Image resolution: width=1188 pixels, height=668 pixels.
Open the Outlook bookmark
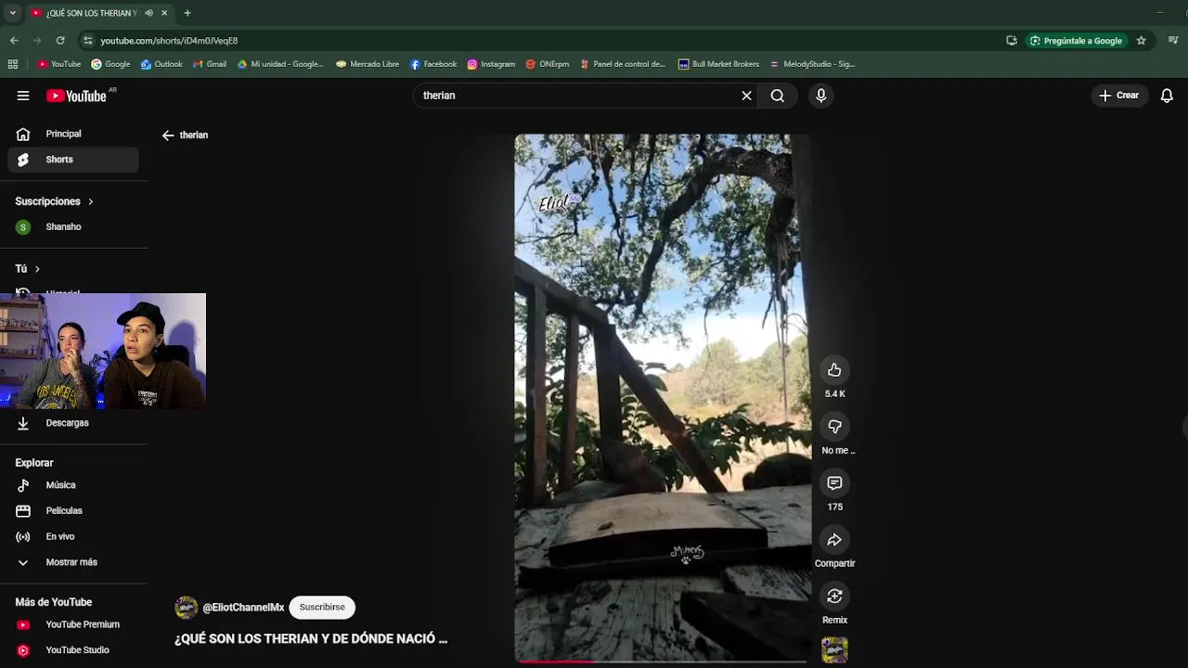(161, 64)
